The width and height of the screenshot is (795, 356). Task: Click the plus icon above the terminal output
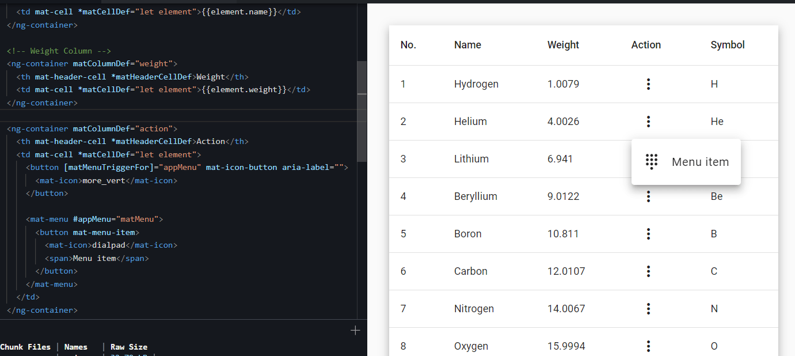355,330
